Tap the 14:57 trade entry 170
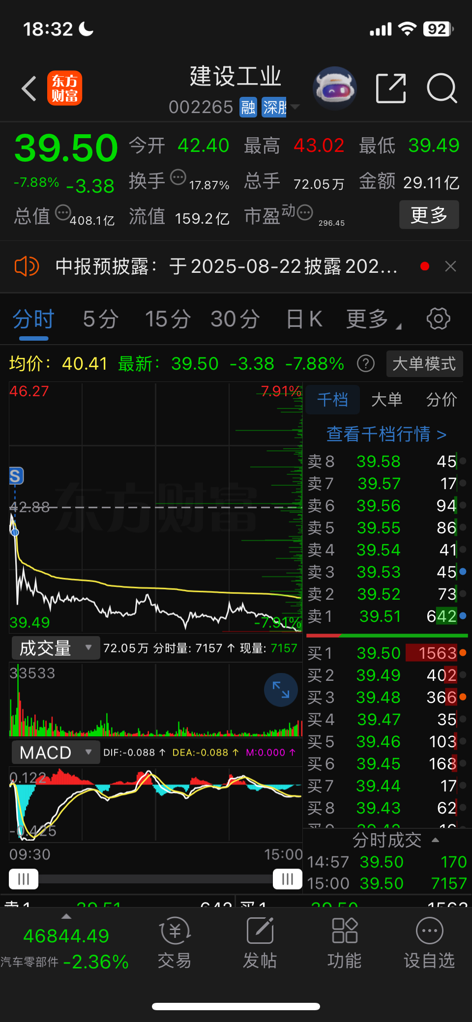 coord(386,862)
